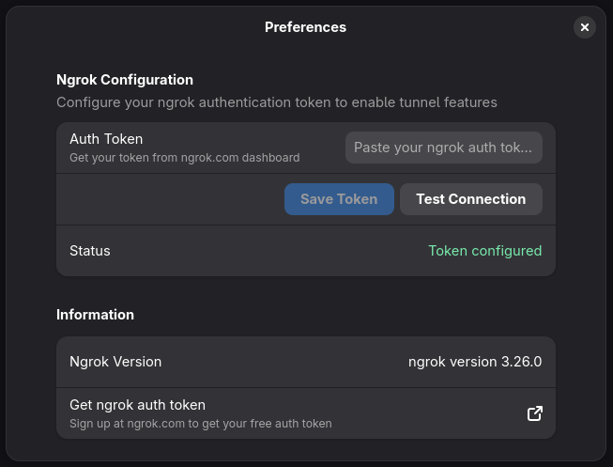Image resolution: width=613 pixels, height=467 pixels.
Task: Click 'Get your token from ngrok.com dashboard' hint
Action: click(185, 158)
